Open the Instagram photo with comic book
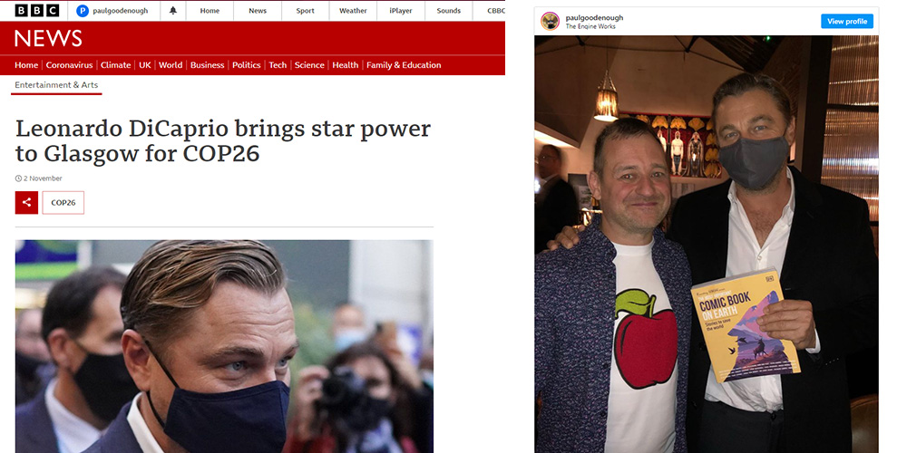907x453 pixels. click(707, 244)
